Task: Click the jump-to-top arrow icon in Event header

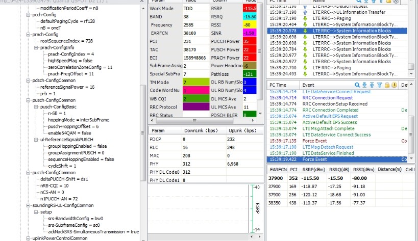Action: [x=372, y=85]
